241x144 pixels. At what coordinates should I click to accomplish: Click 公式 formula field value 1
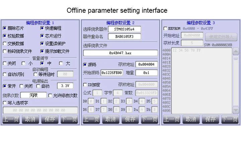coord(97,93)
